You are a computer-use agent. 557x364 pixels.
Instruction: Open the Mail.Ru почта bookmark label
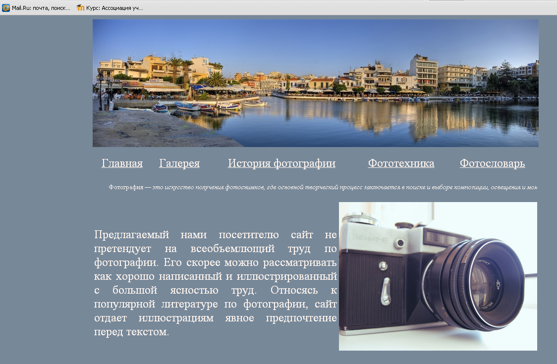click(x=41, y=8)
